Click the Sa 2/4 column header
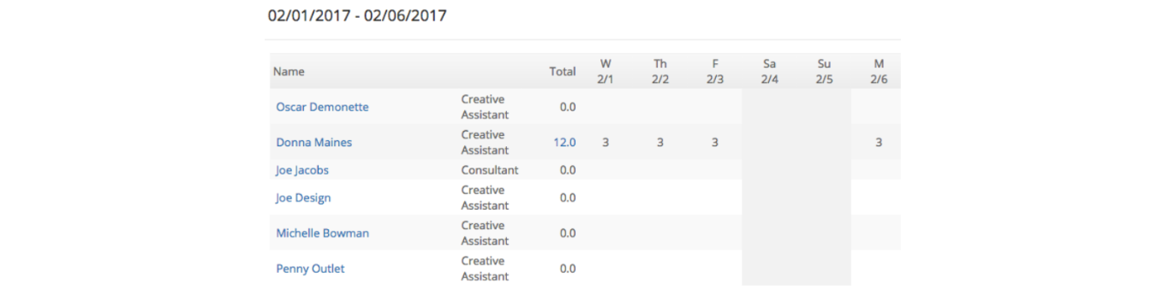Screen dimensions: 1169x308 pos(769,71)
